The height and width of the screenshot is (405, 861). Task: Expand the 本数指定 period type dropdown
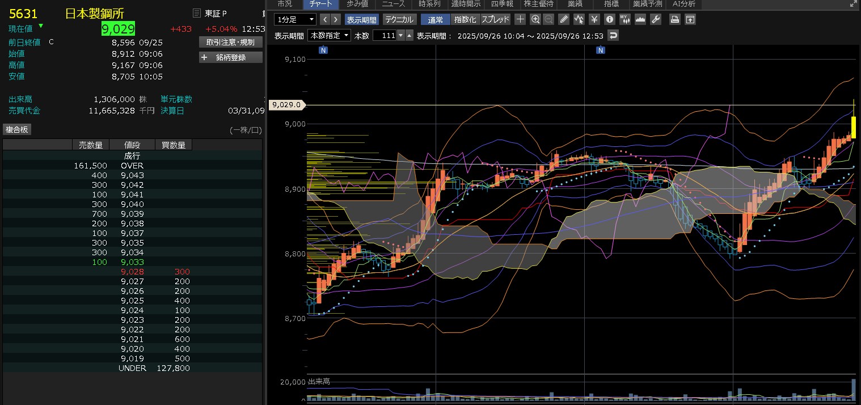(x=329, y=36)
